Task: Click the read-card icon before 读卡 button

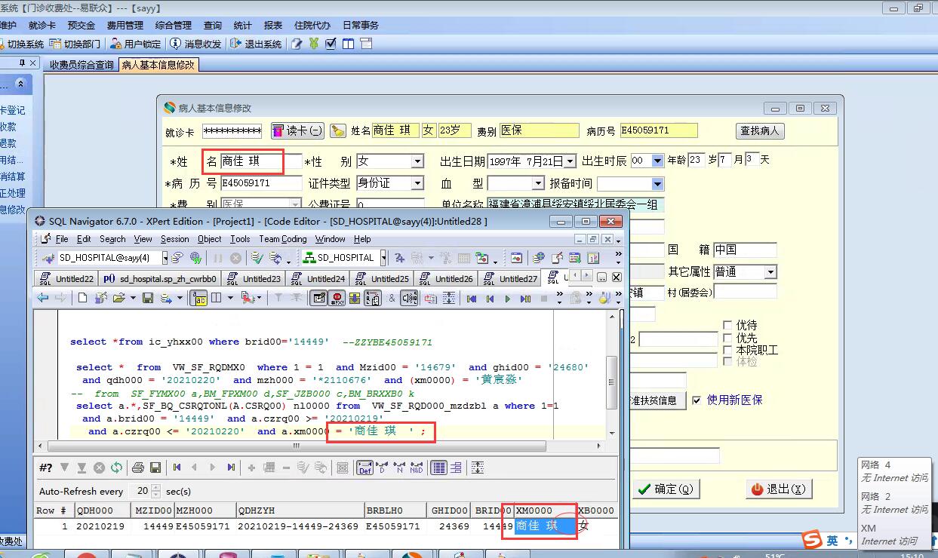Action: click(x=278, y=130)
